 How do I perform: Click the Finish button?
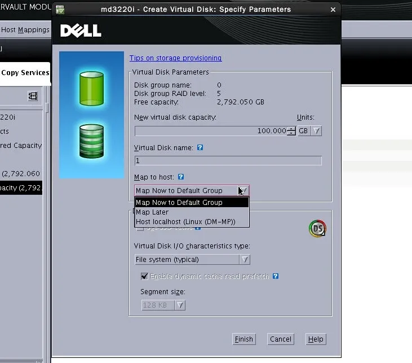[244, 339]
